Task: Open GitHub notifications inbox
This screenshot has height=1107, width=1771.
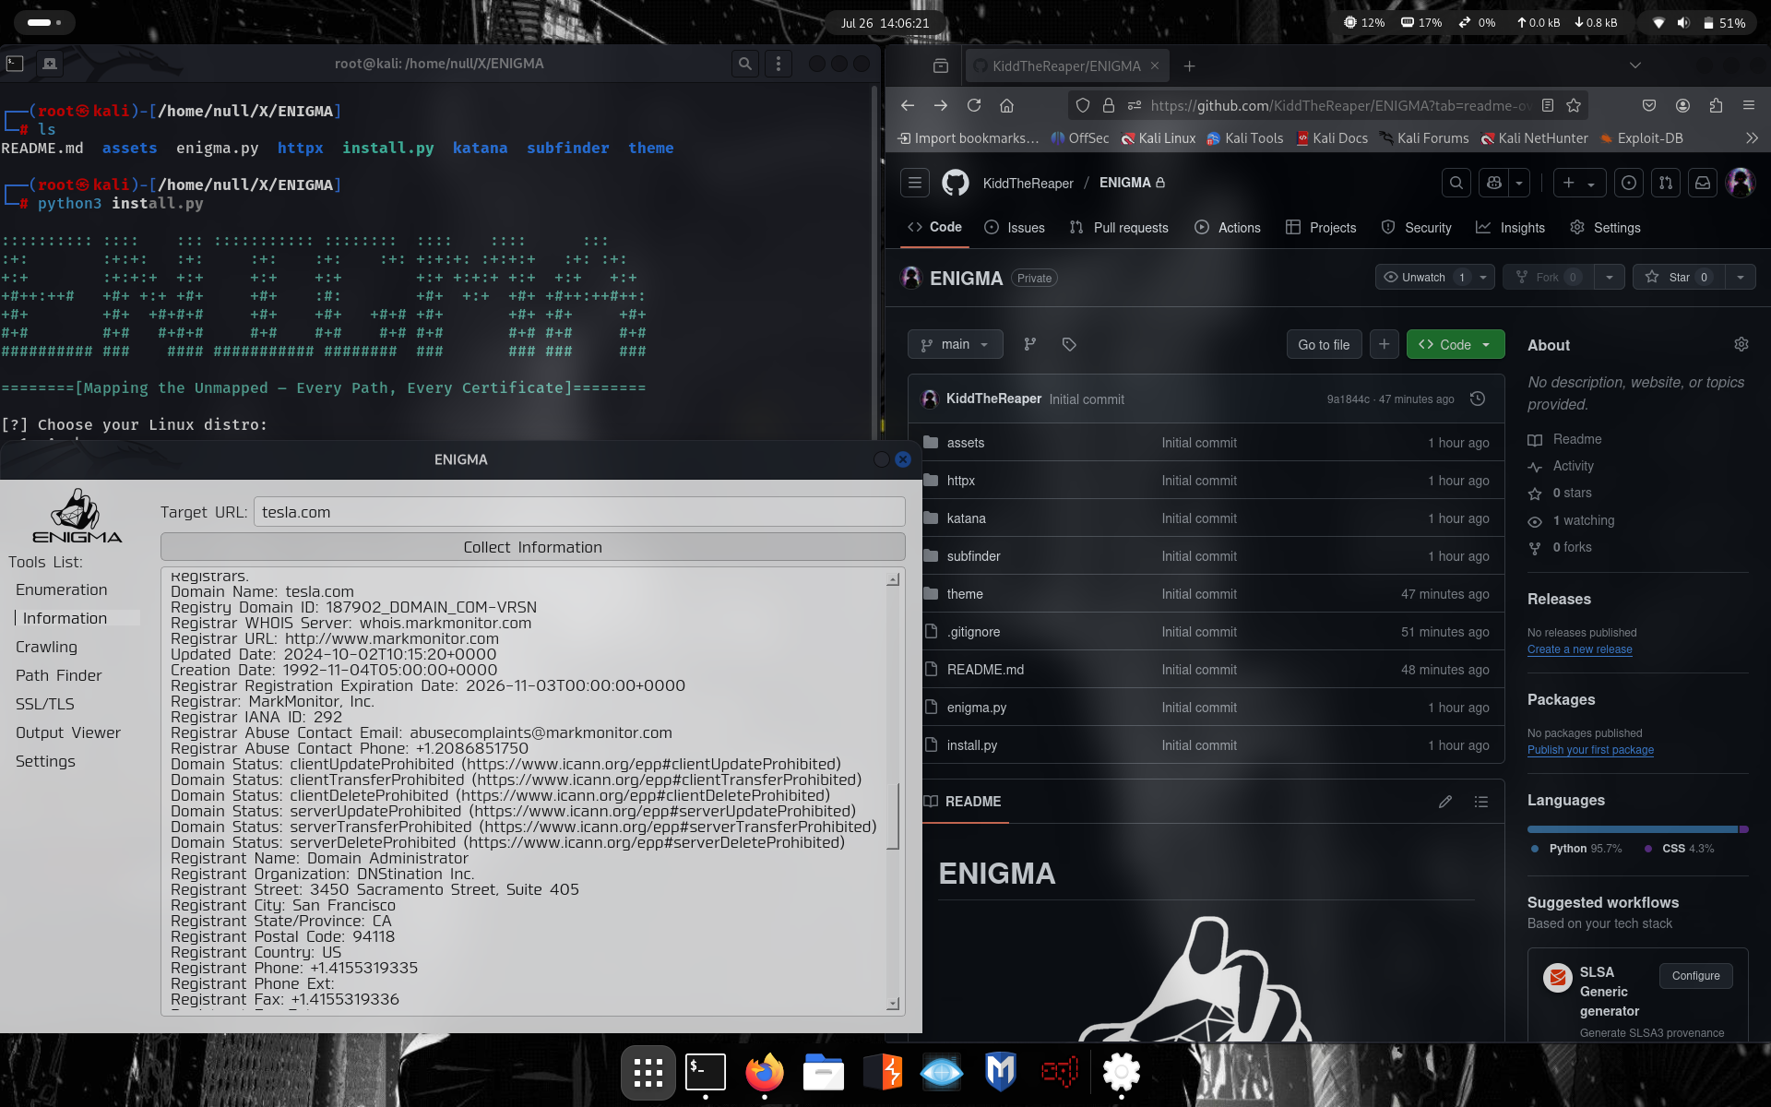Action: tap(1703, 183)
